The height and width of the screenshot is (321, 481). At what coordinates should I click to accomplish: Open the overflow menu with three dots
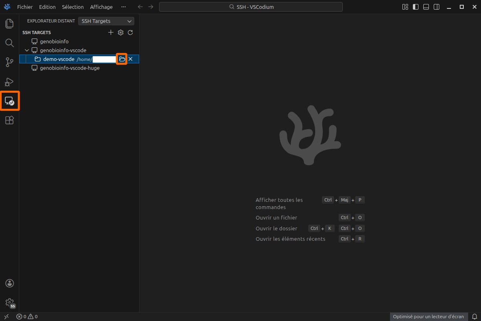(x=123, y=7)
